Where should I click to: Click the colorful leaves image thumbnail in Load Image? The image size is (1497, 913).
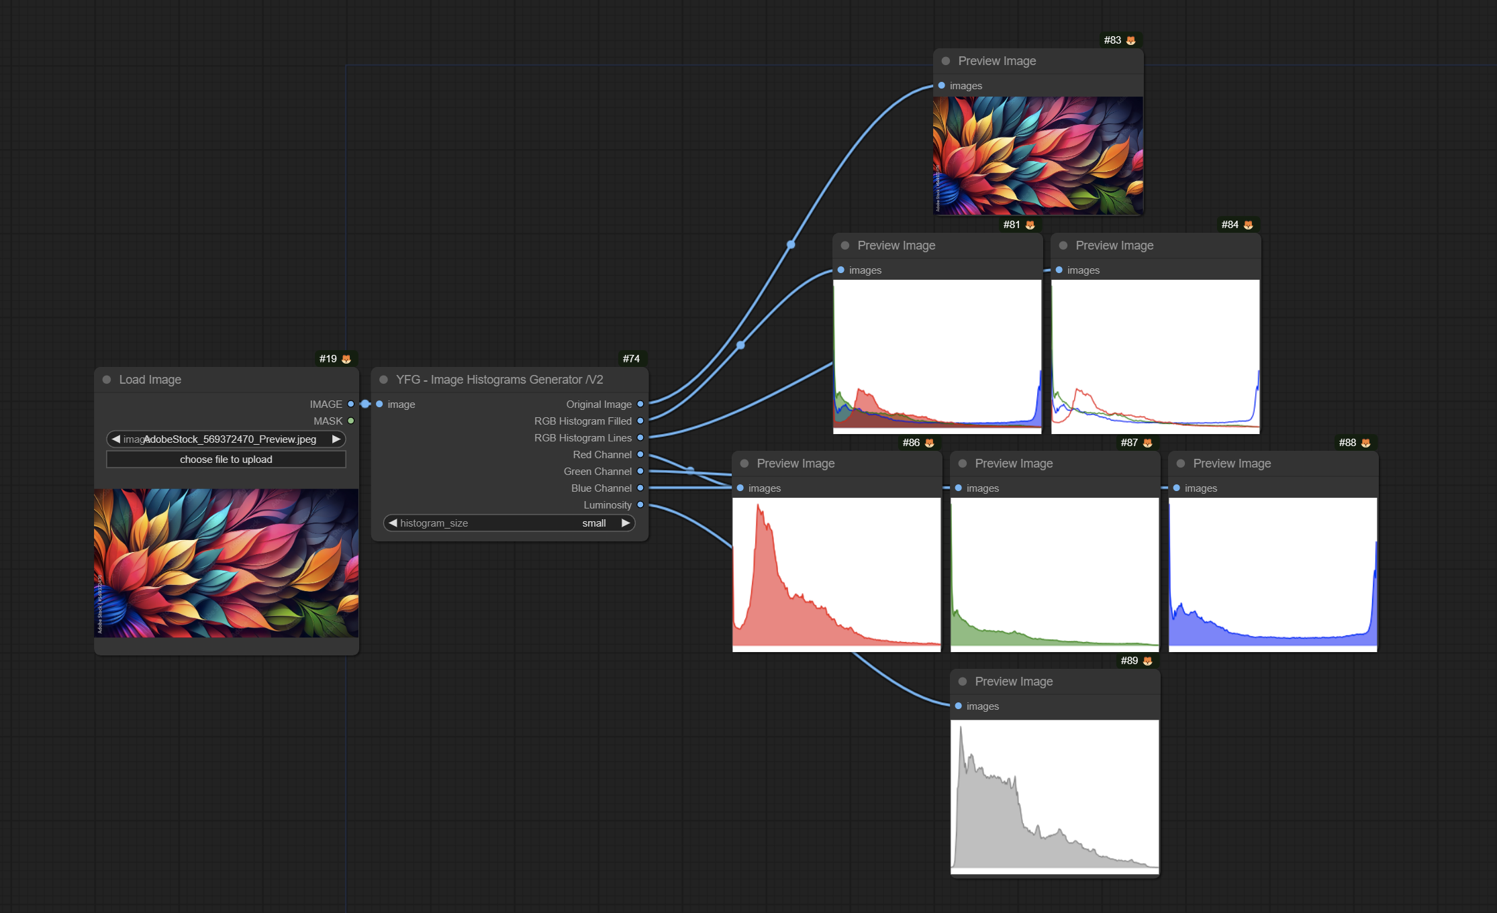(224, 567)
